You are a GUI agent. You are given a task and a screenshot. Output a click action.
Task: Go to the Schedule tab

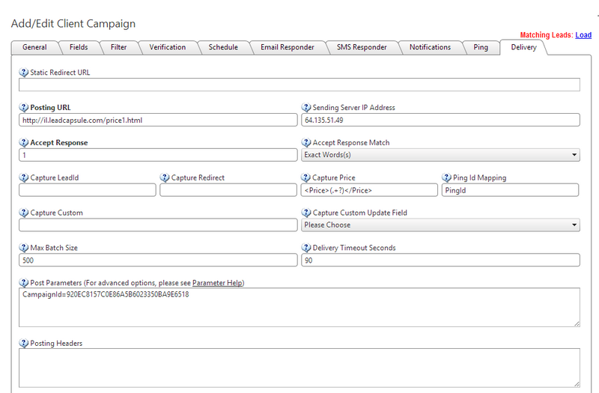pos(222,48)
